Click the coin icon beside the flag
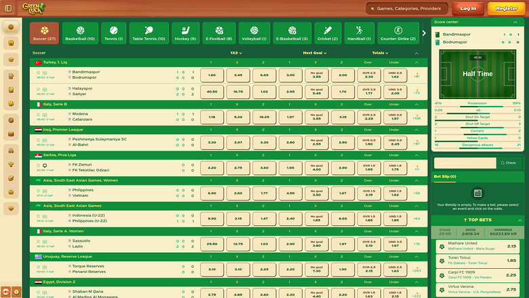This screenshot has height=298, width=529. (x=16, y=292)
